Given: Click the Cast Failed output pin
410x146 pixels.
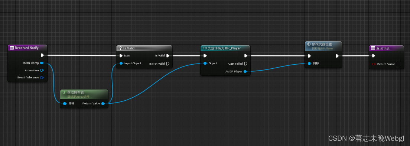Looking at the screenshot, I should point(246,64).
